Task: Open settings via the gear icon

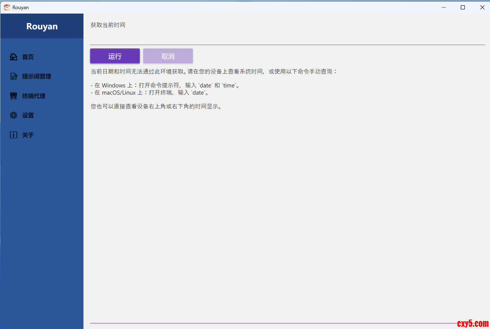Action: 14,115
